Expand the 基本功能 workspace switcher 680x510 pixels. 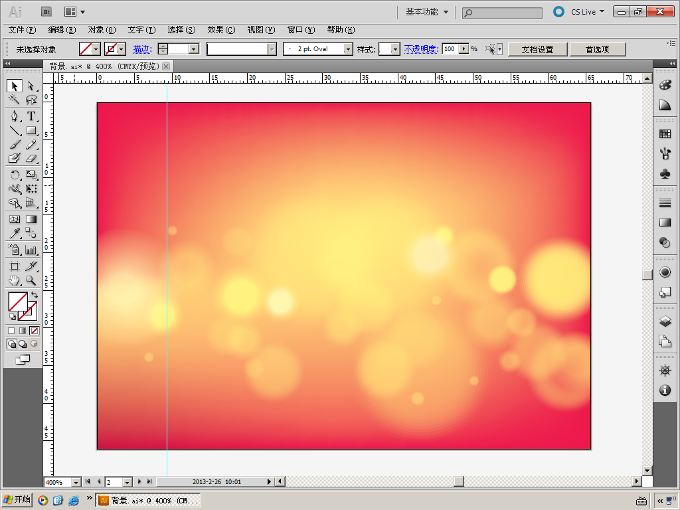click(x=427, y=12)
